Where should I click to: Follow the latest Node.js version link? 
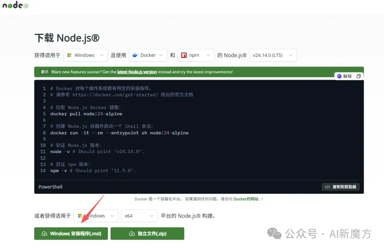(137, 72)
